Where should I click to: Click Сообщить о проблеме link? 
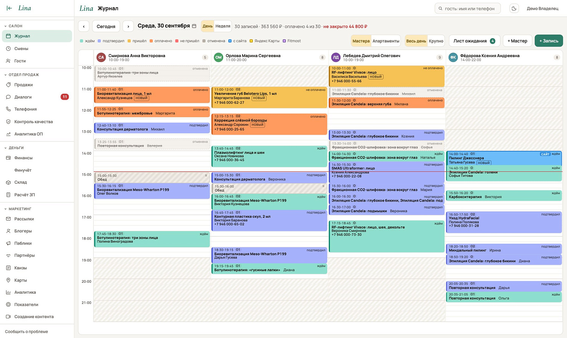(26, 332)
